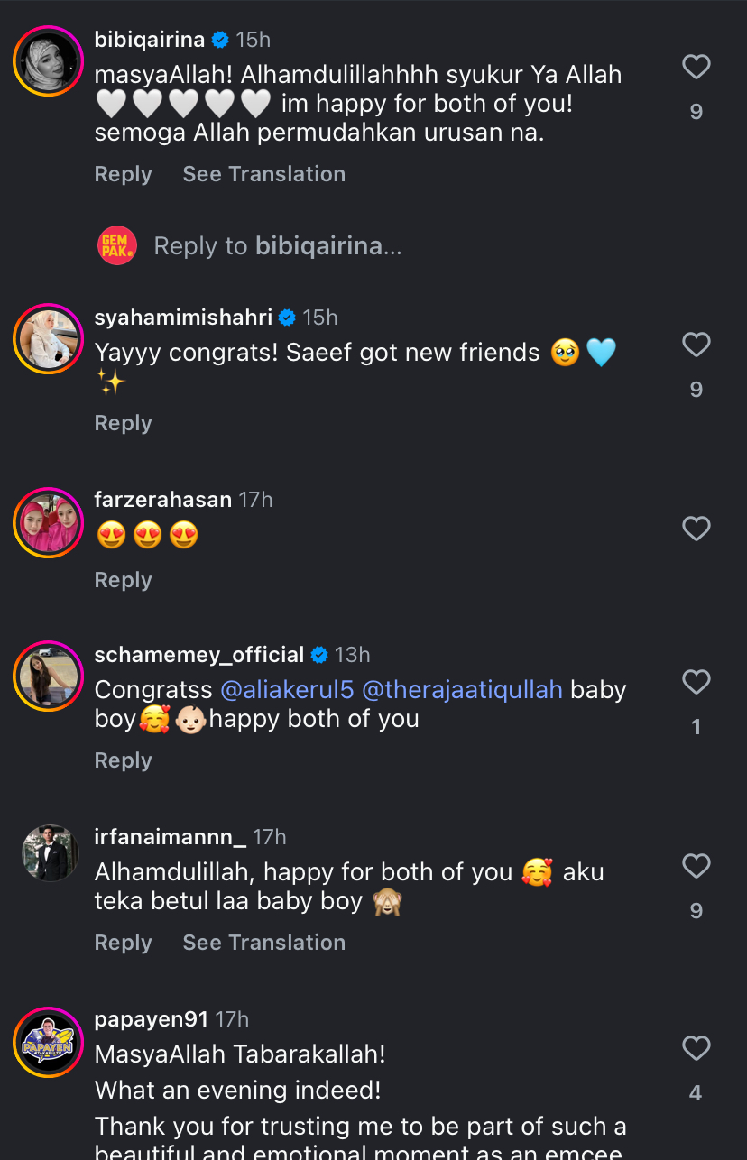The height and width of the screenshot is (1160, 747).
Task: Open syahamimishahri's username profile link
Action: coord(183,318)
